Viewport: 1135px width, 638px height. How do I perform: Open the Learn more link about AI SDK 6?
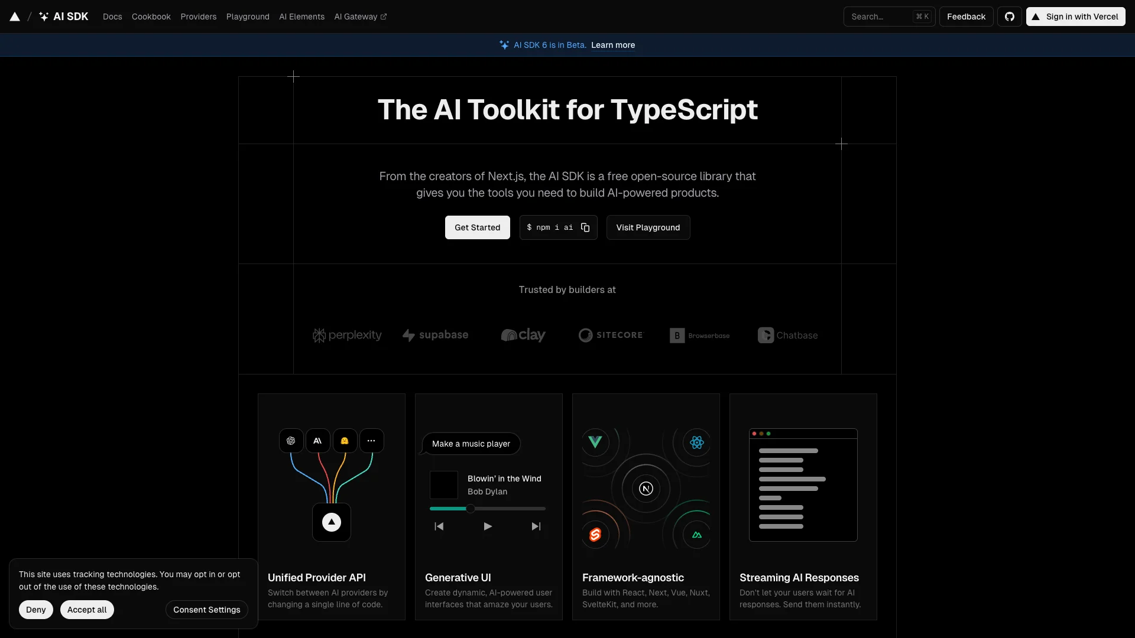[x=612, y=45]
